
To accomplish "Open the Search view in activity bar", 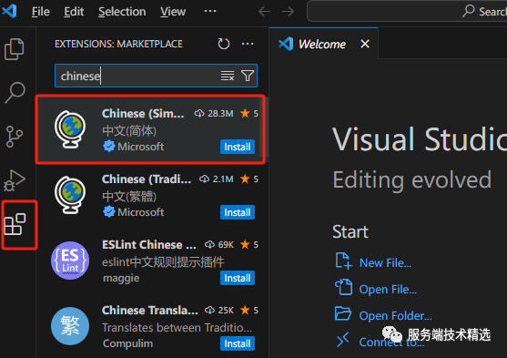I will click(x=15, y=93).
